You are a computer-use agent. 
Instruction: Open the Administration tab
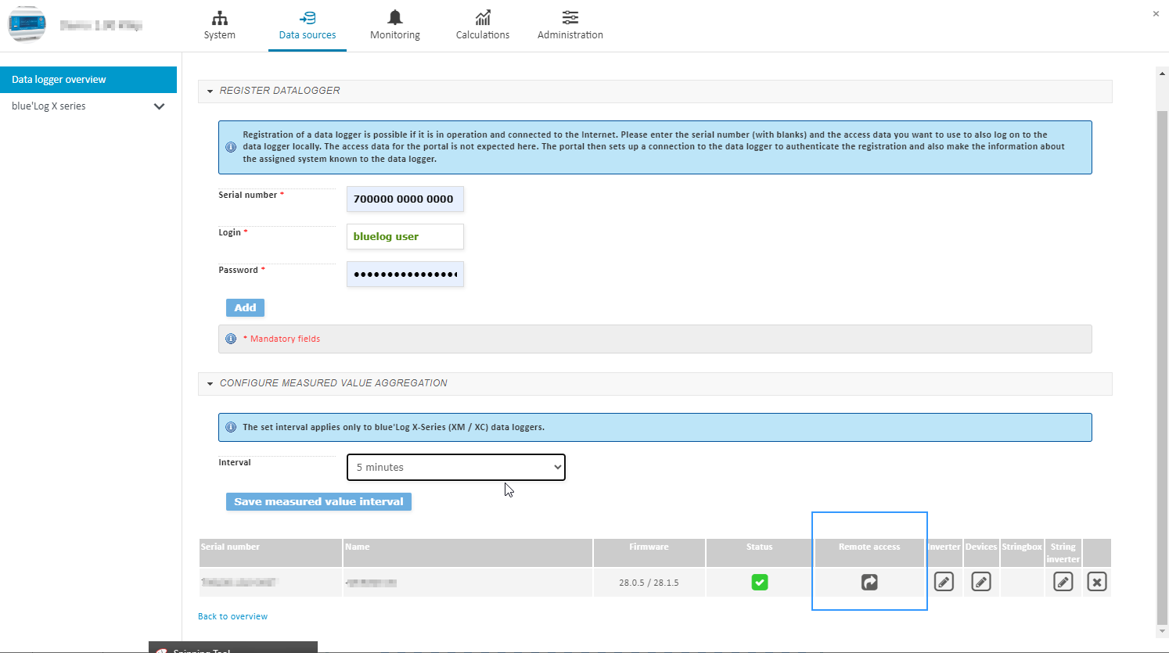click(570, 25)
